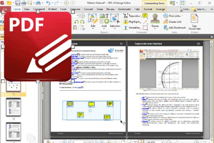Toggle full screen mode icon near window controls
Image resolution: width=214 pixels, height=143 pixels.
pos(183,3)
